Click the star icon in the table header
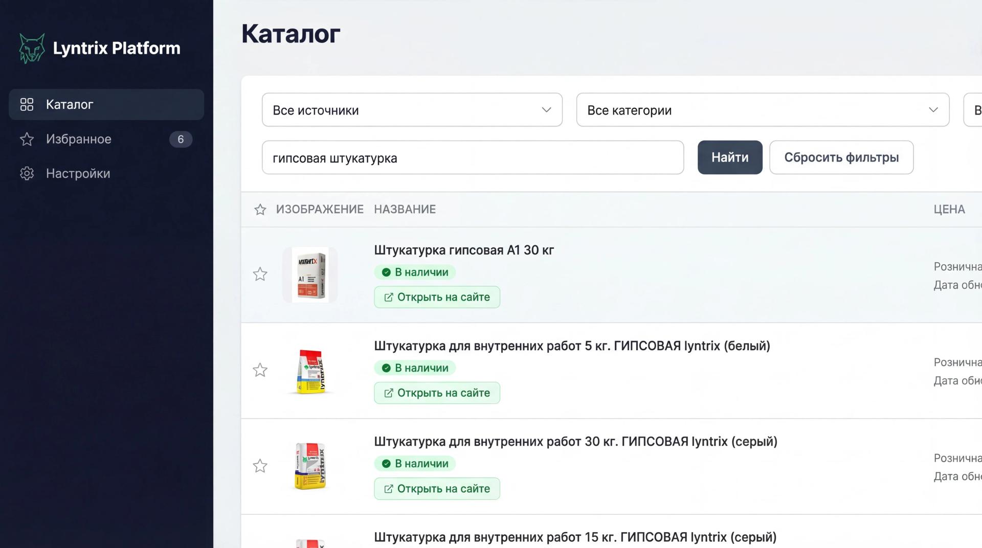Screen dimensions: 982x548 click(x=260, y=210)
